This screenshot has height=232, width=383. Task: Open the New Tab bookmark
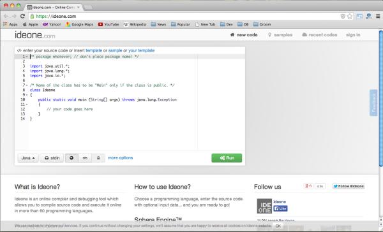pyautogui.click(x=205, y=24)
